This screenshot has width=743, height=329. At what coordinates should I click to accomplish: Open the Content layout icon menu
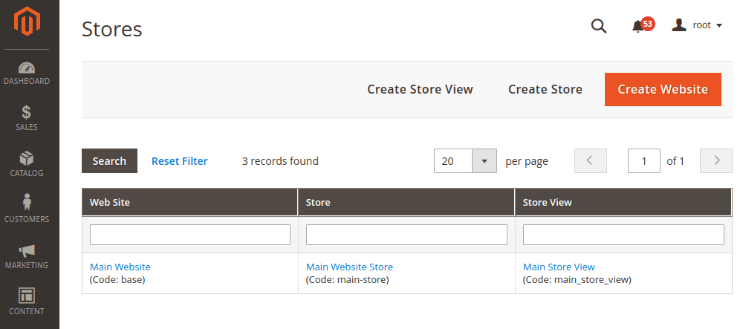coord(27,302)
